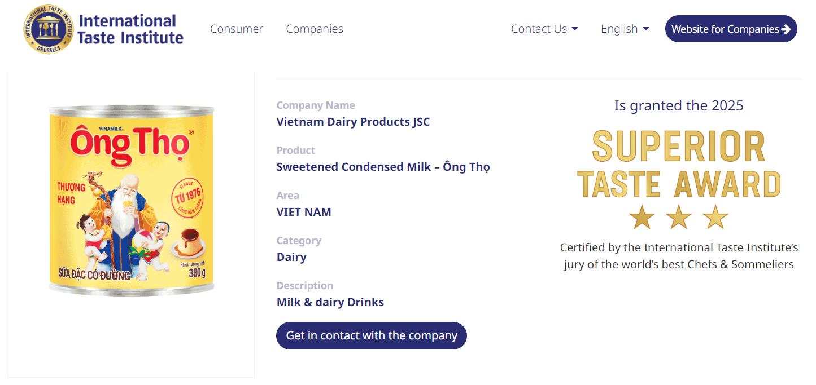Click the Dairy category value

291,257
